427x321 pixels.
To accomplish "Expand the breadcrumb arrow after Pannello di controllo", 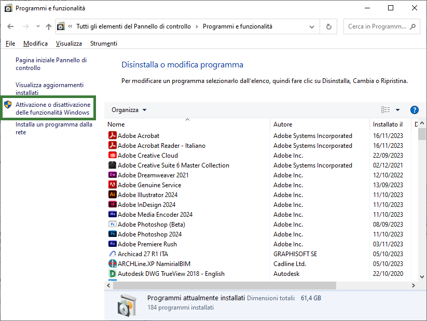I will (197, 26).
